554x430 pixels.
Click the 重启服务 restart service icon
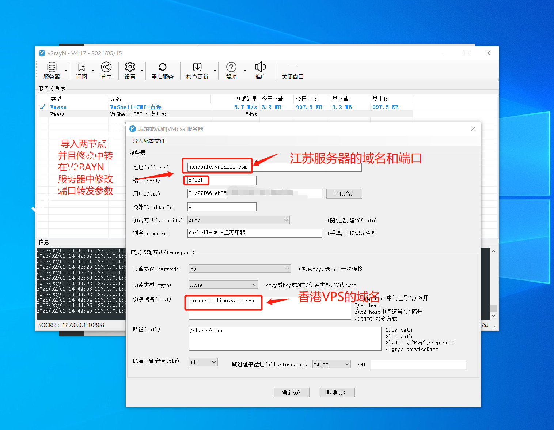pos(162,70)
